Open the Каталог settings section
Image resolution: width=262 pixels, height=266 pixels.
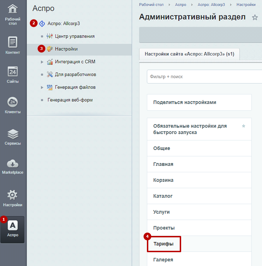(199, 196)
